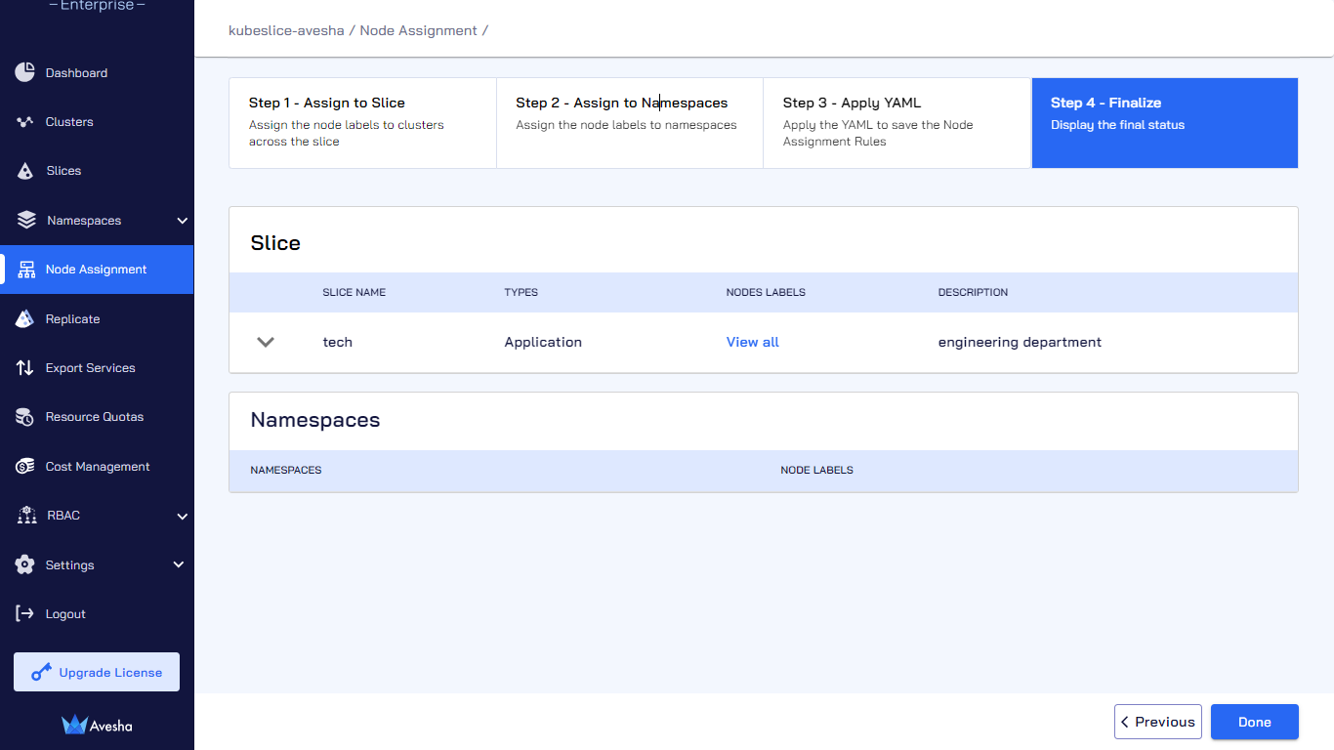Open Export Services page
This screenshot has height=750, width=1334.
[x=97, y=368]
